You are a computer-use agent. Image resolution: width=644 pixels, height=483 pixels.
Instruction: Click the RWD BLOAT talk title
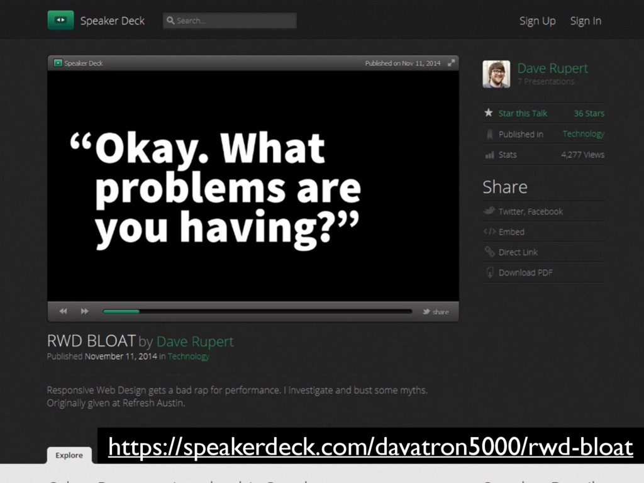[91, 341]
